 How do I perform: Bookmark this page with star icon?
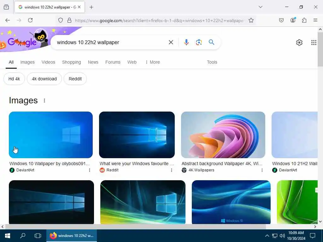[251, 20]
